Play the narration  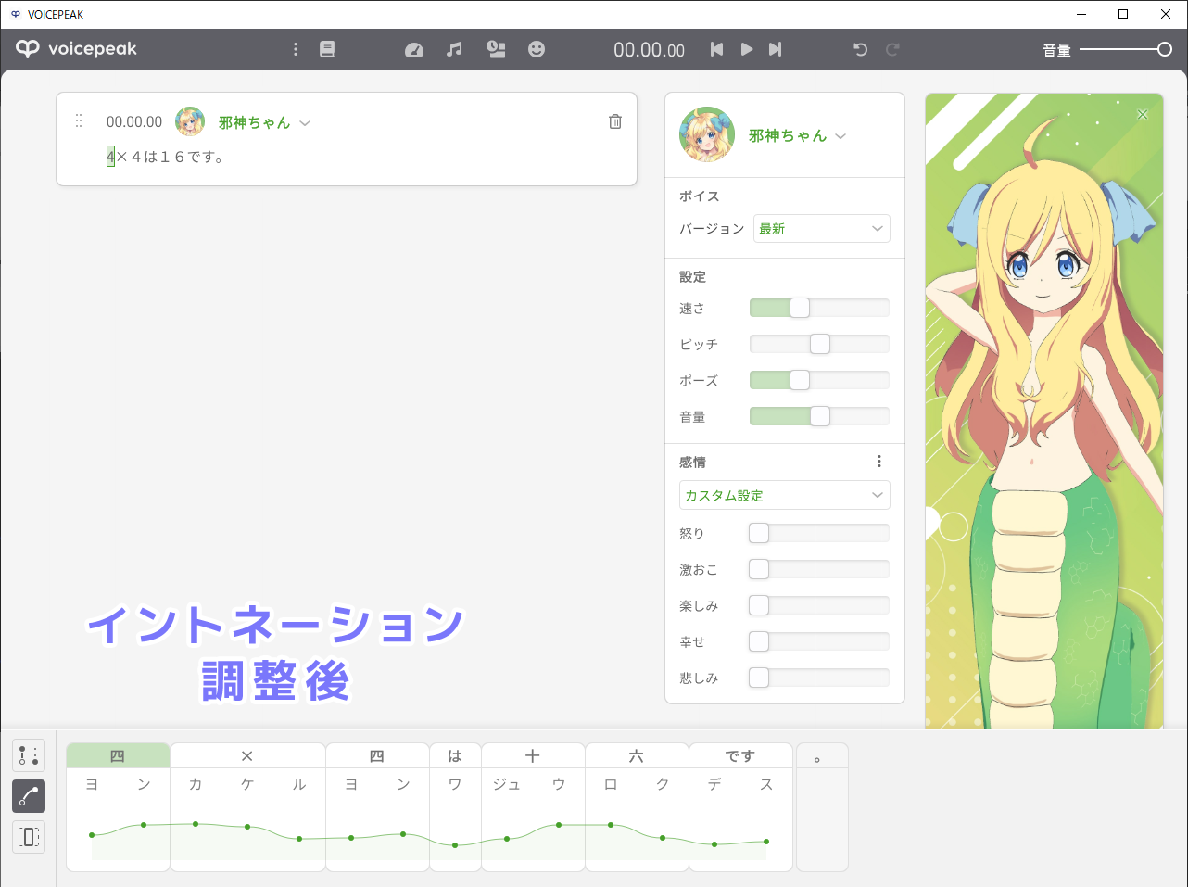coord(747,49)
